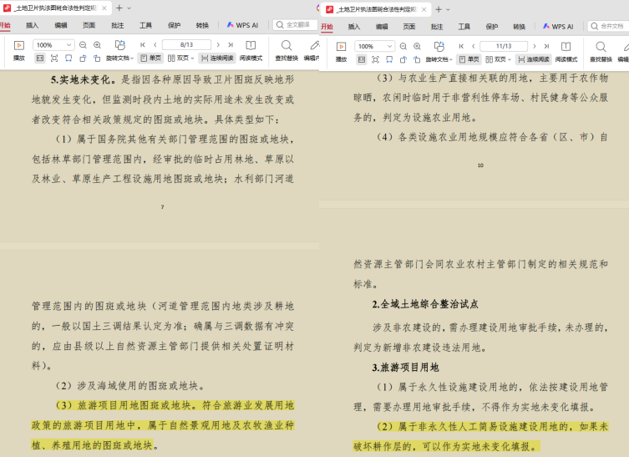This screenshot has height=457, width=629.
Task: Click the 播放 play icon in the 8/13 window
Action: click(x=19, y=45)
